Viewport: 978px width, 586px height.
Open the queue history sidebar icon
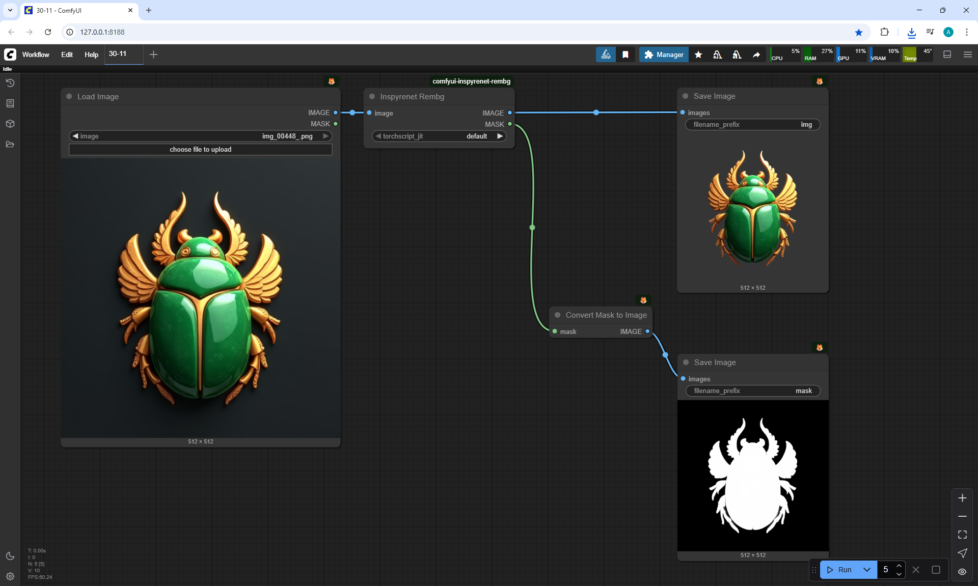[10, 83]
